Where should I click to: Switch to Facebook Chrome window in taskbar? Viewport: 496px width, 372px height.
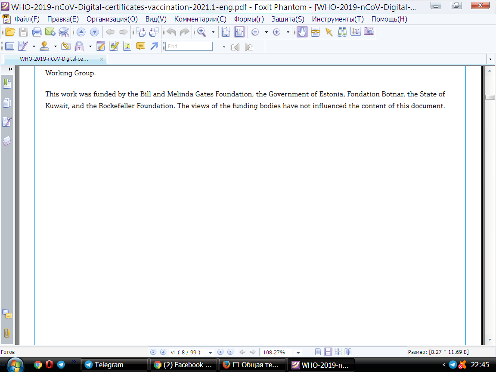coord(183,365)
